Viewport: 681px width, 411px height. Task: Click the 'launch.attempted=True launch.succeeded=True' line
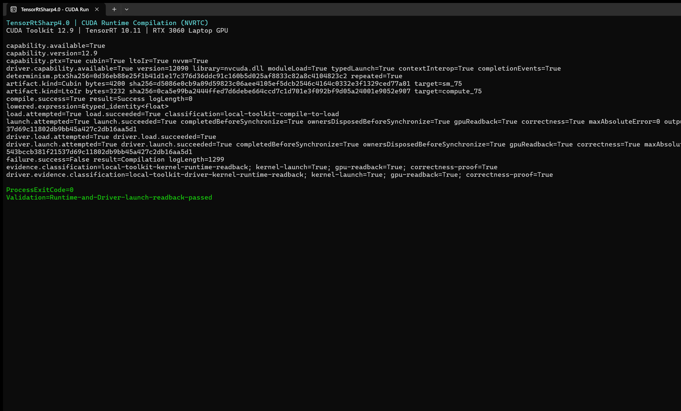click(x=343, y=121)
